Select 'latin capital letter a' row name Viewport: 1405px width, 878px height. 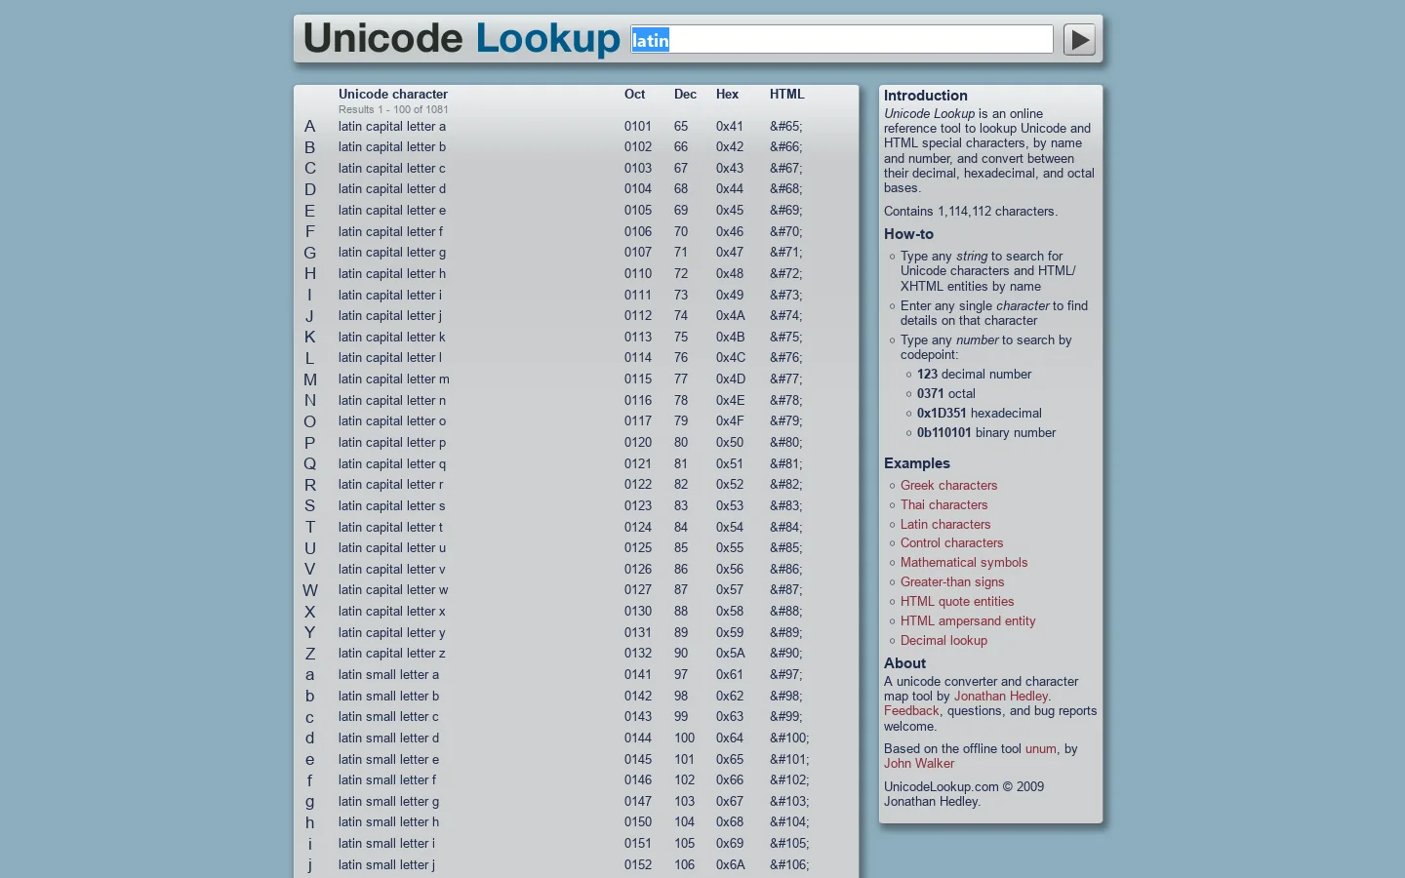pos(392,126)
